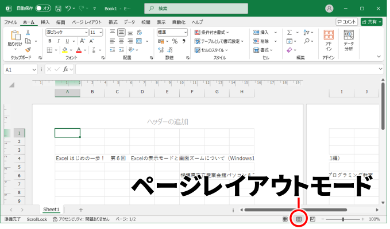Click Sort and Filter icon
Viewport: 390px width, 229px height.
coord(306,33)
